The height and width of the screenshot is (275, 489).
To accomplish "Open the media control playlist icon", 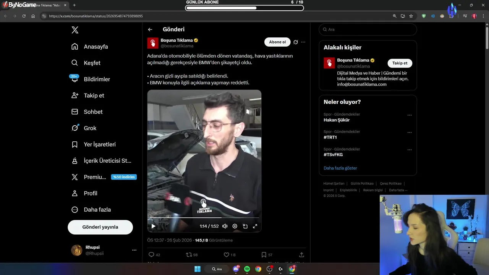I will [465, 16].
